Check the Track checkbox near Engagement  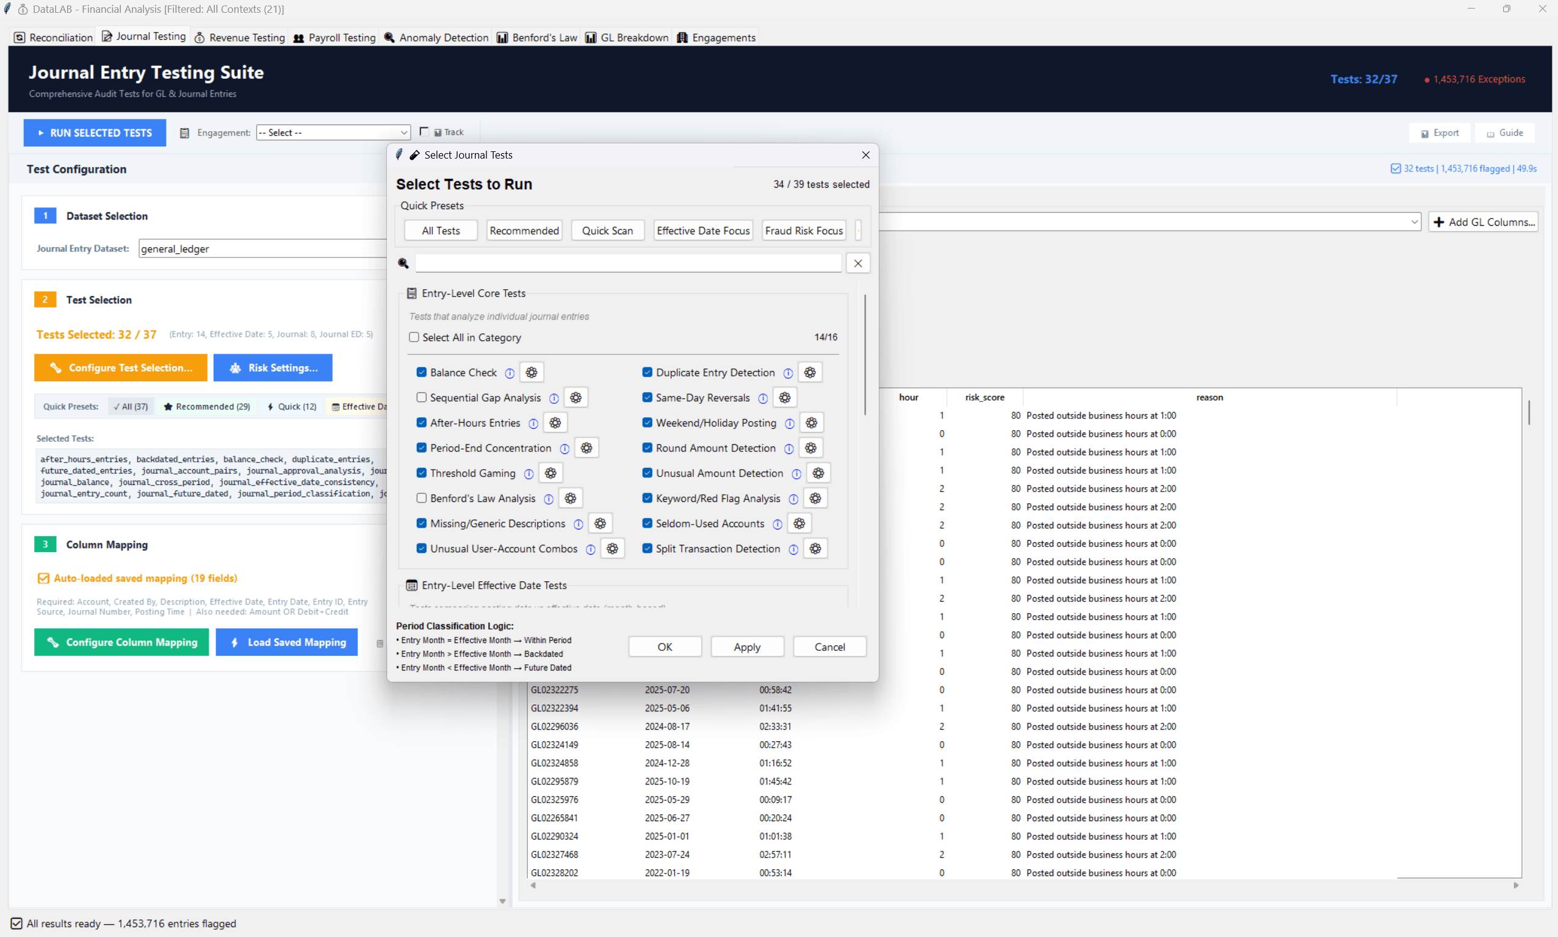(x=424, y=131)
